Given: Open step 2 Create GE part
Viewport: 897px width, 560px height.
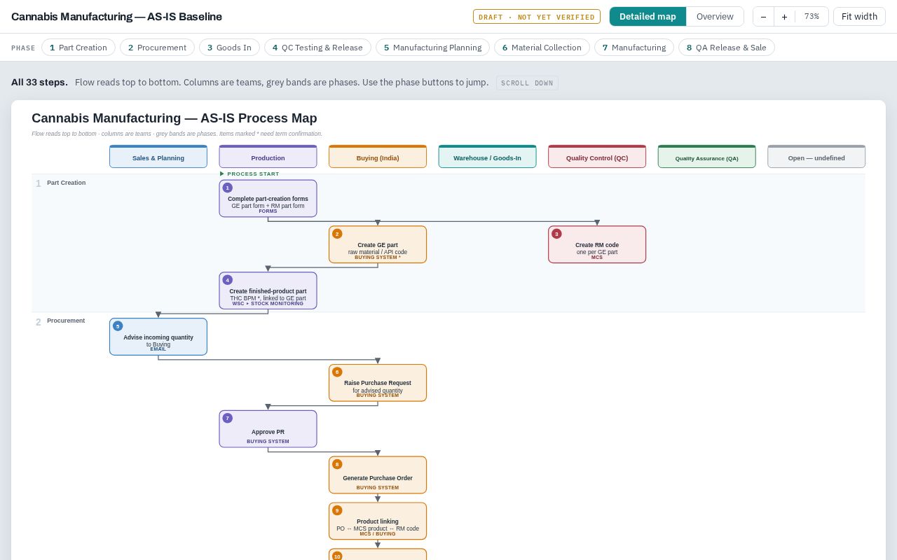Looking at the screenshot, I should click(378, 244).
